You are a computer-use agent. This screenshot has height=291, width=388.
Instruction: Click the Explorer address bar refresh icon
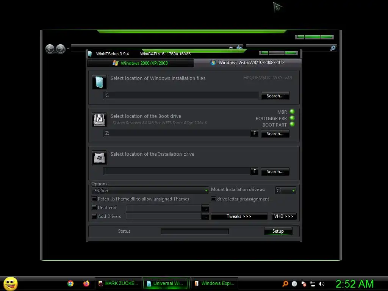click(239, 47)
